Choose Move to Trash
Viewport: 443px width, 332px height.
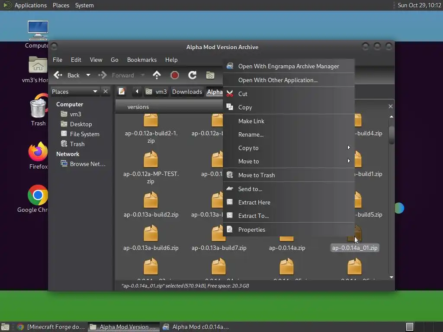[289, 175]
